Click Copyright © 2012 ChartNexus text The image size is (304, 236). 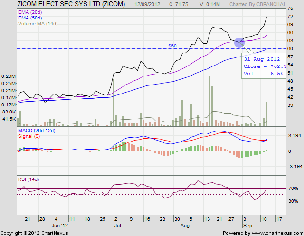tap(35, 233)
